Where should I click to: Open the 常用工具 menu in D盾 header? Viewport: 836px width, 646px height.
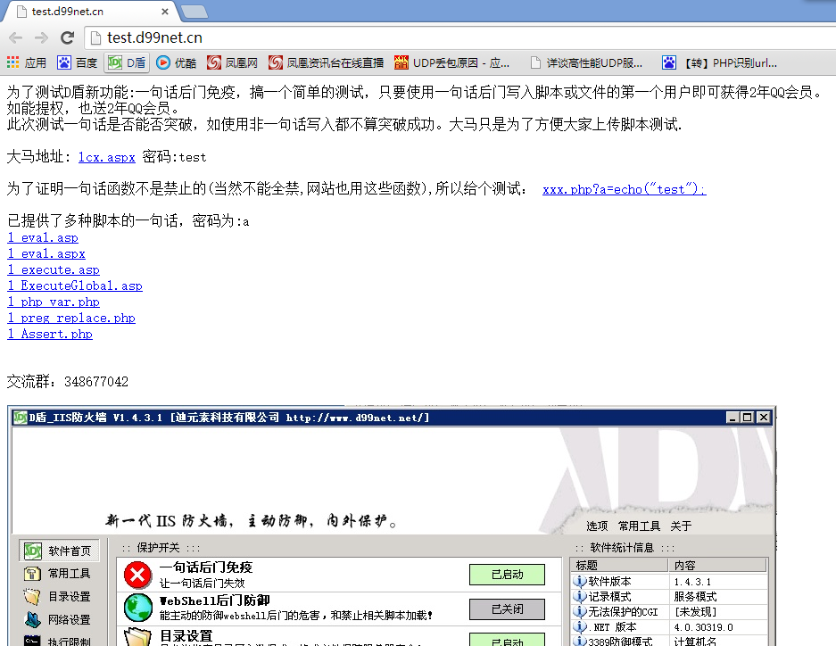639,526
